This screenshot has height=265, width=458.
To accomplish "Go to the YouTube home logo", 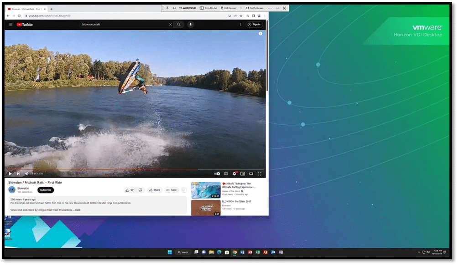I will pyautogui.click(x=25, y=25).
